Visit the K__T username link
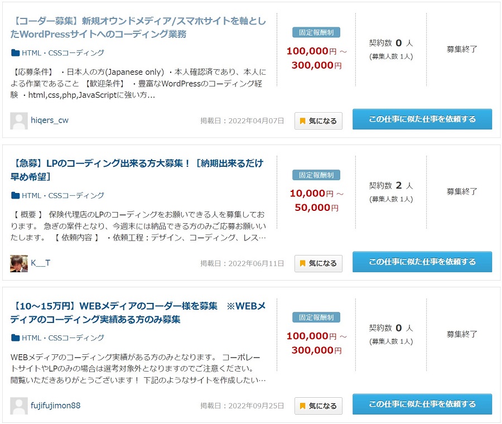Viewport: 502px width, 424px height. (40, 263)
